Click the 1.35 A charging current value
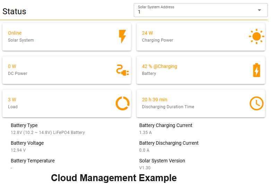The width and height of the screenshot is (271, 186). 145,133
